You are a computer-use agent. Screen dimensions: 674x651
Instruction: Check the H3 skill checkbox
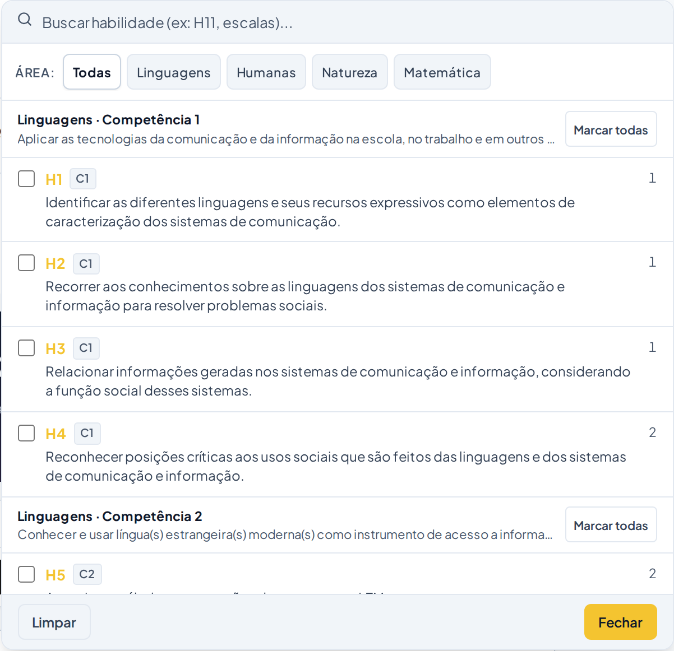(x=26, y=348)
